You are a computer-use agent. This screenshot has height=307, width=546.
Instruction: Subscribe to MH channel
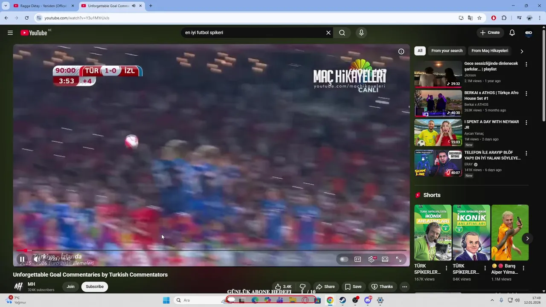[x=95, y=287]
